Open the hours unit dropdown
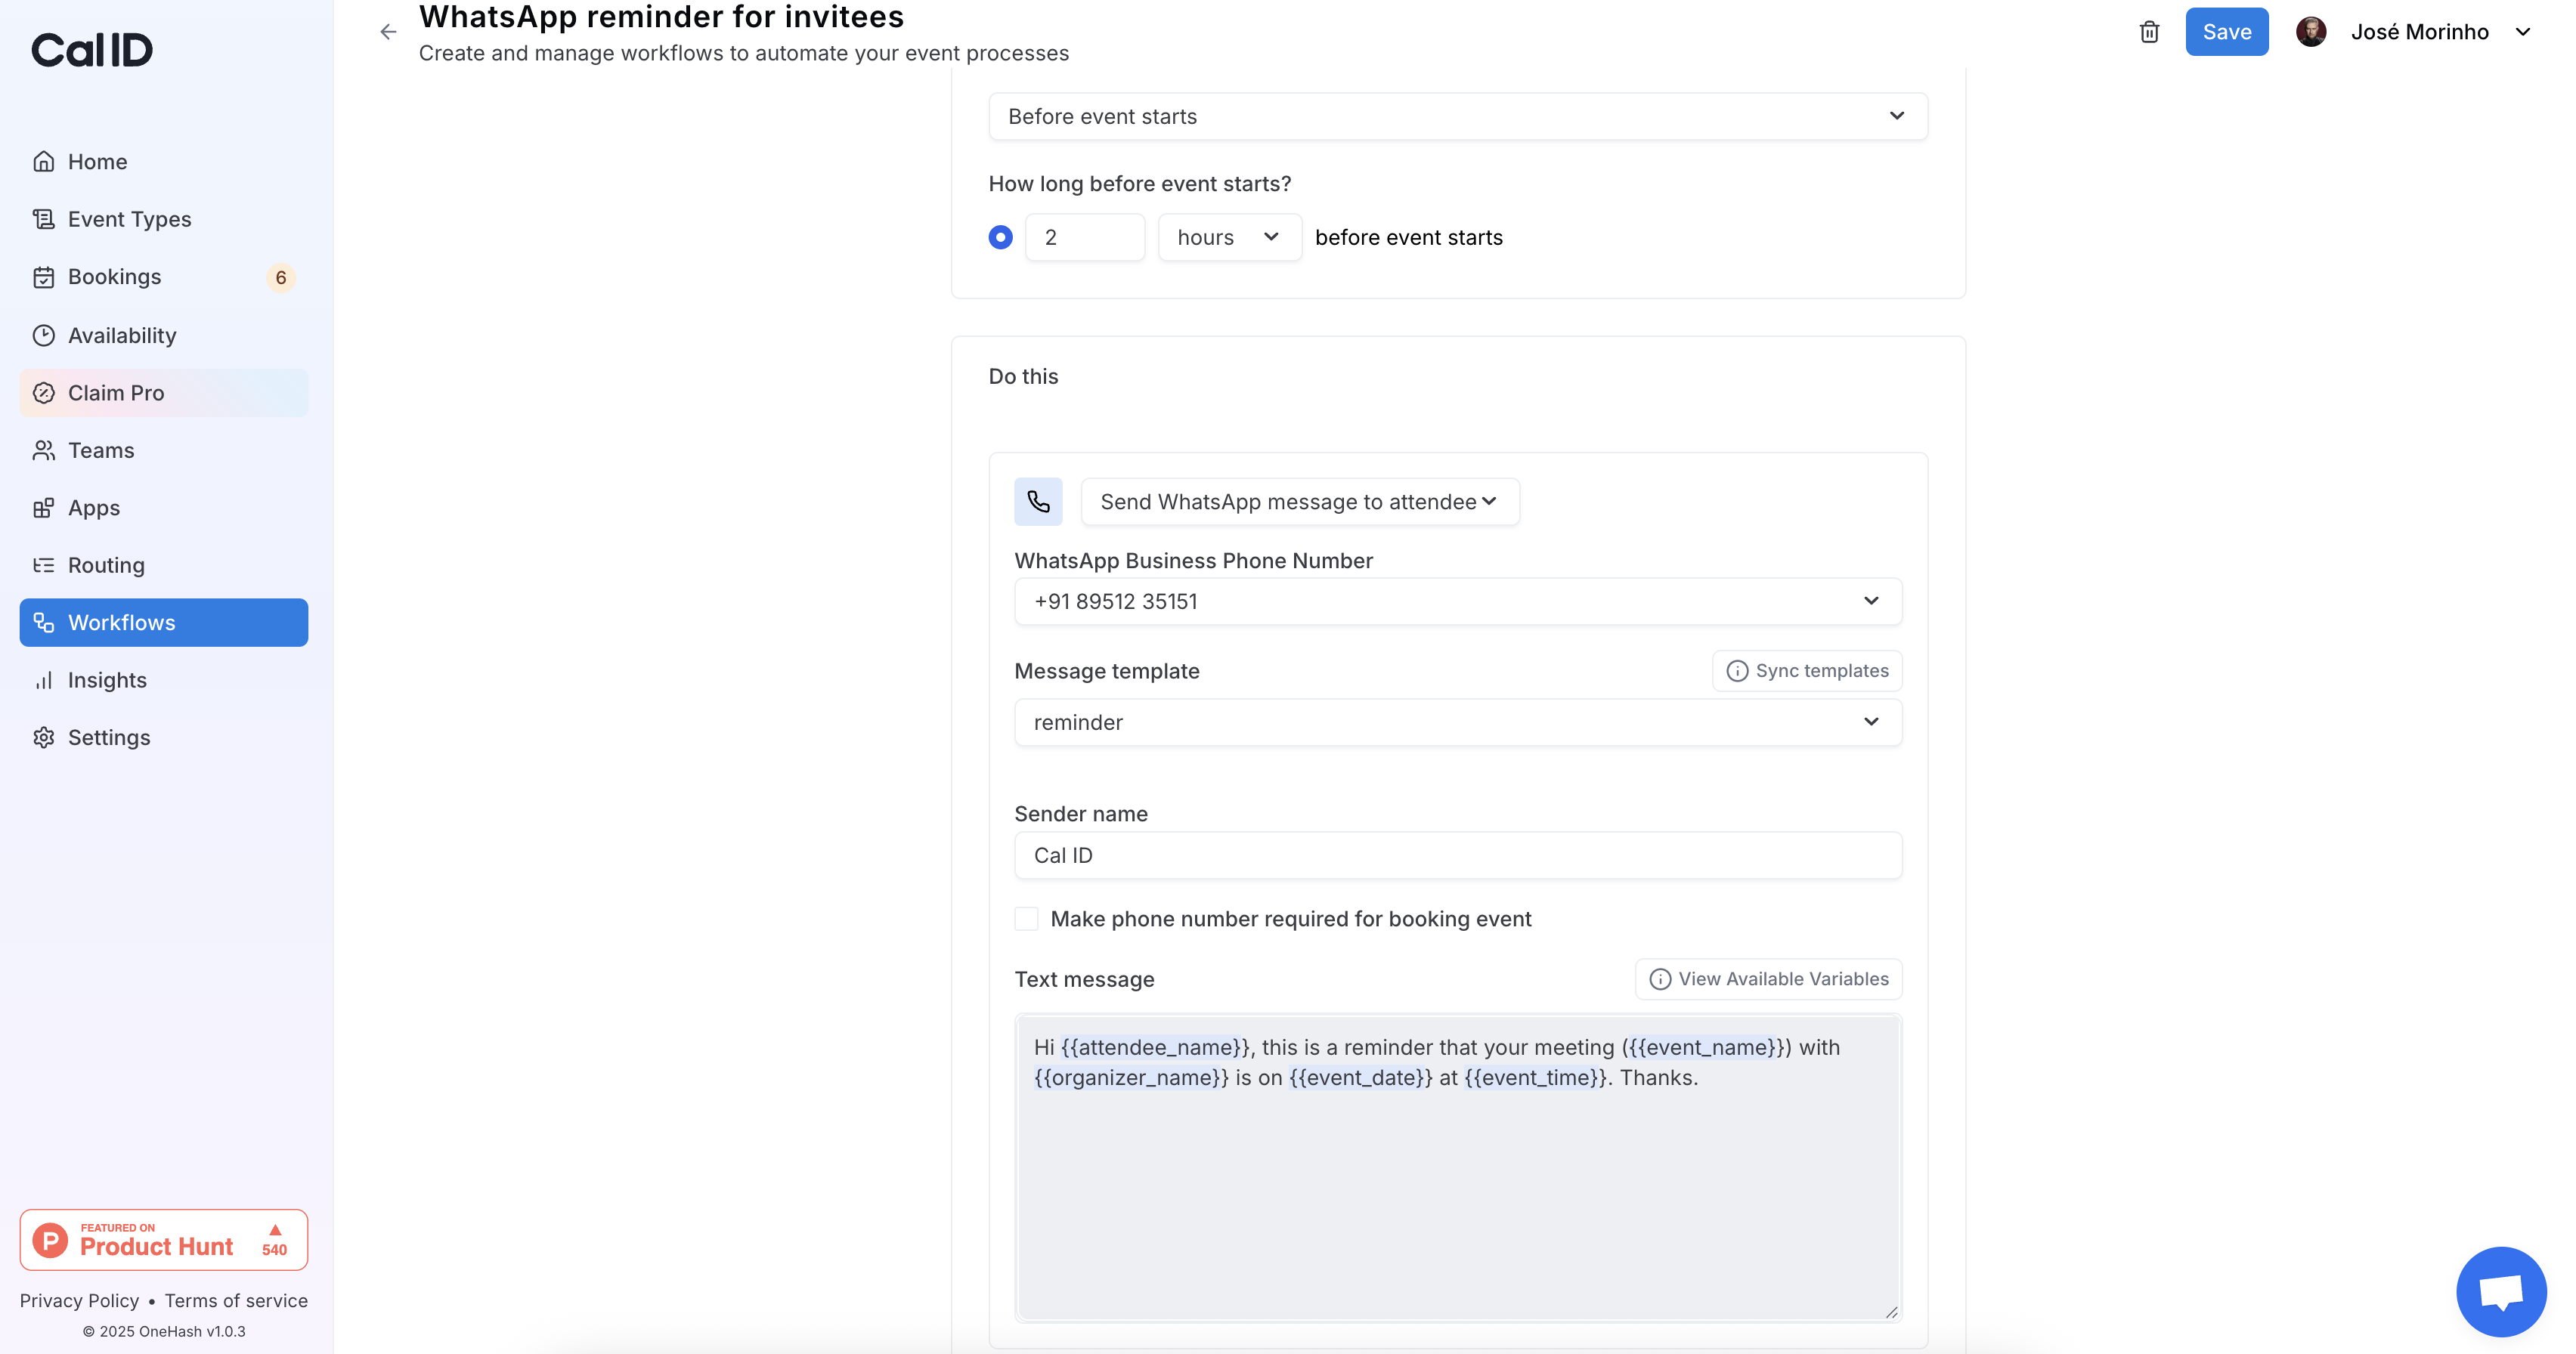The image size is (2576, 1354). [1229, 238]
